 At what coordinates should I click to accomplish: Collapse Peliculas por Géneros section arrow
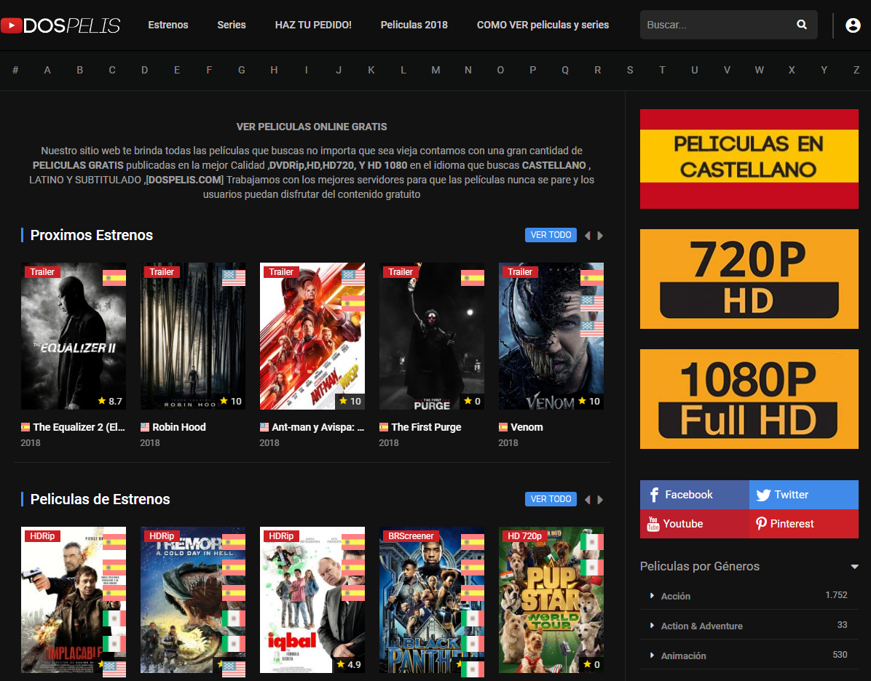pyautogui.click(x=854, y=567)
